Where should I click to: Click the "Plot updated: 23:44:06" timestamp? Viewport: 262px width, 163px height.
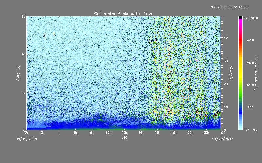[x=229, y=7]
